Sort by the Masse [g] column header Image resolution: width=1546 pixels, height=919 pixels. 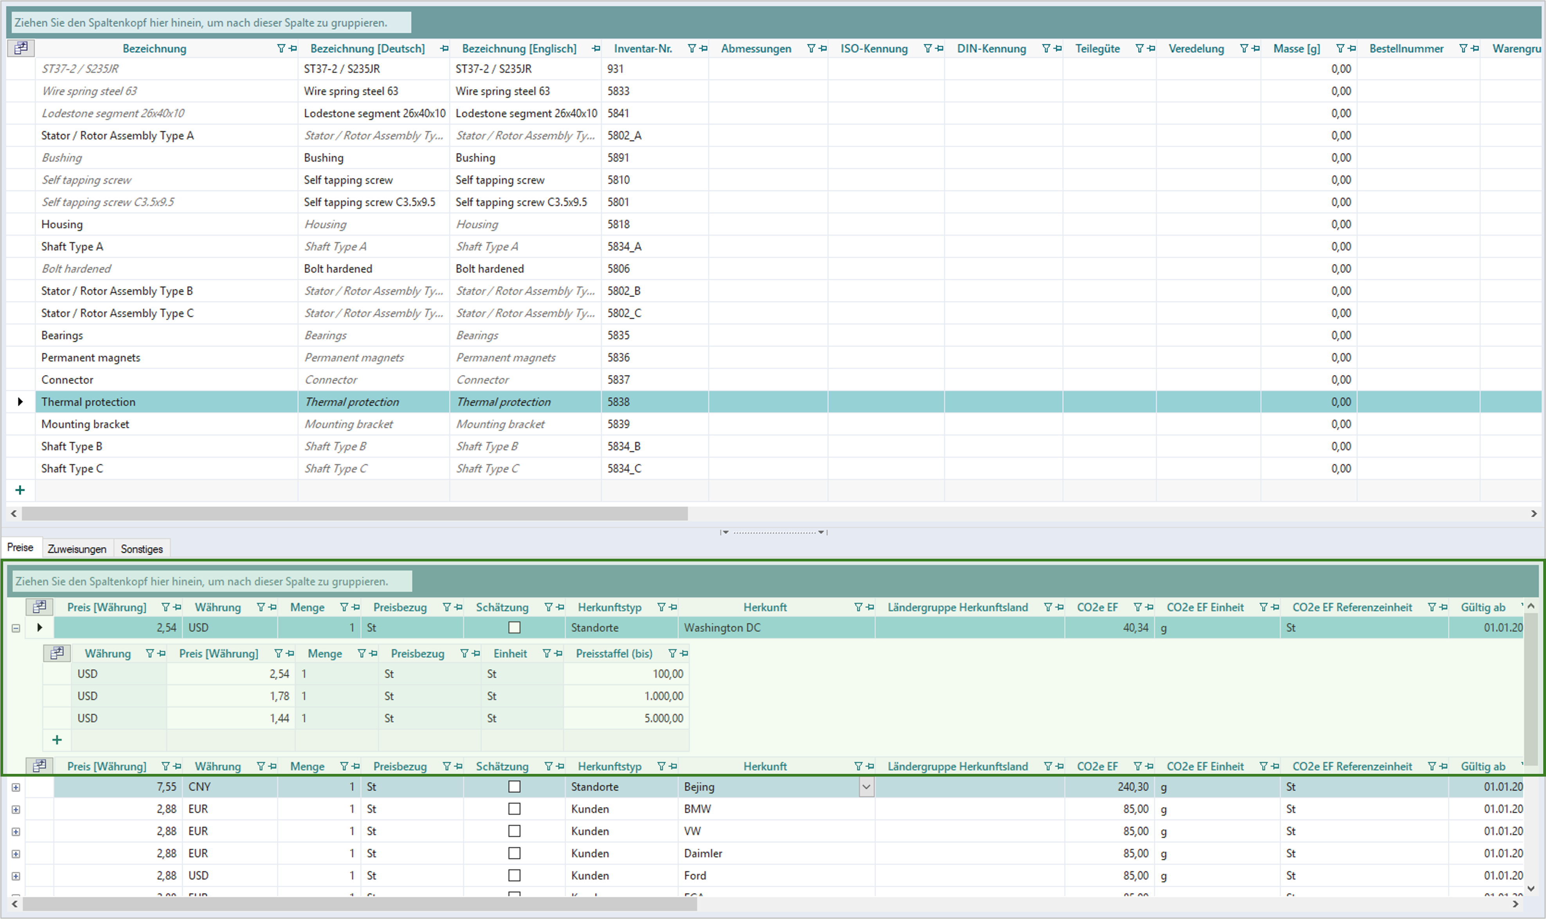pyautogui.click(x=1296, y=48)
